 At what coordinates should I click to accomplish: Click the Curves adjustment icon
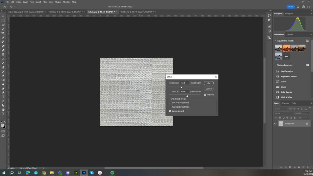point(278,82)
